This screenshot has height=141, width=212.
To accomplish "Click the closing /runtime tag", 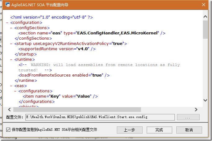I will [26, 81].
